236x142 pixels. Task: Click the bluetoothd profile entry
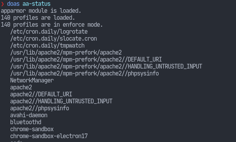tap(26, 122)
